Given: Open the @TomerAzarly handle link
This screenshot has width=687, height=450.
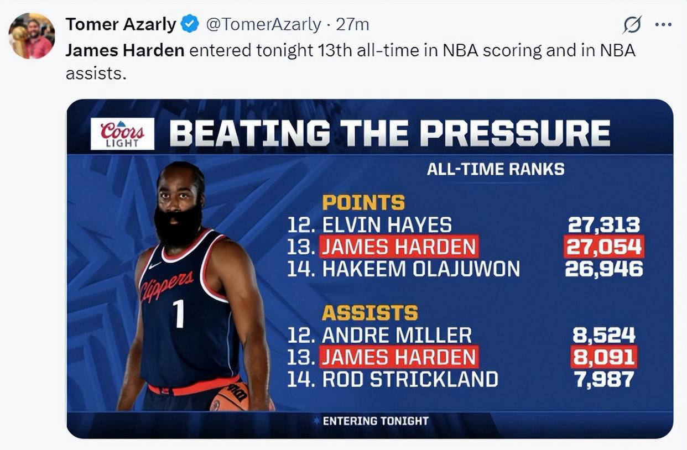Looking at the screenshot, I should point(263,24).
